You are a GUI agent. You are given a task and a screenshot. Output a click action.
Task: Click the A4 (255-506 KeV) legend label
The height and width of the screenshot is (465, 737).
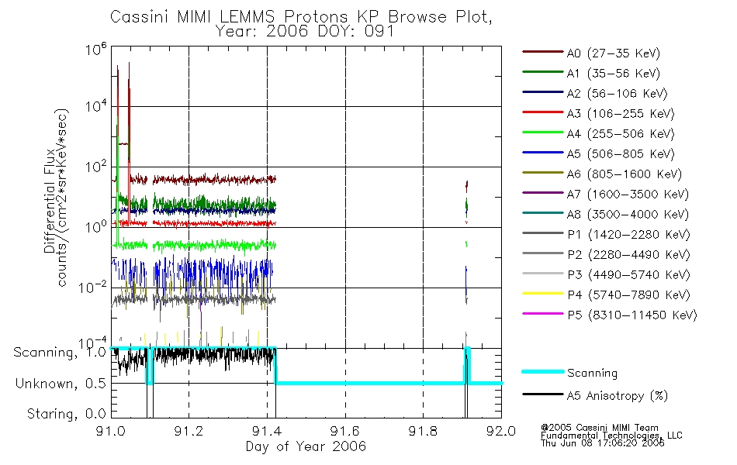click(x=621, y=134)
